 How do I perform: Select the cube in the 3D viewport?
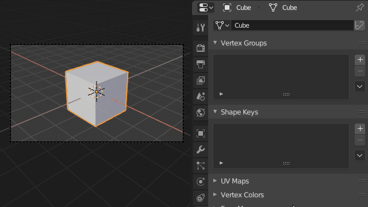pos(97,94)
